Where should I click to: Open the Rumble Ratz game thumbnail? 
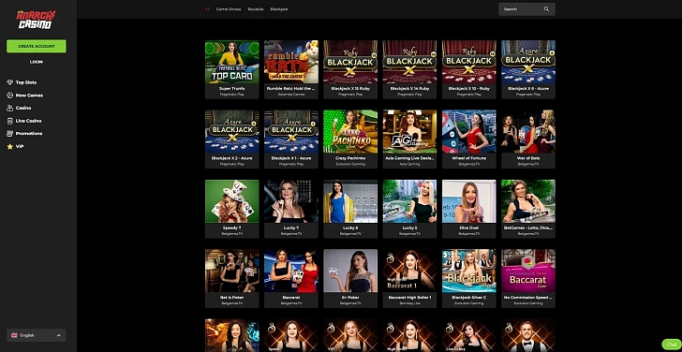tap(291, 62)
